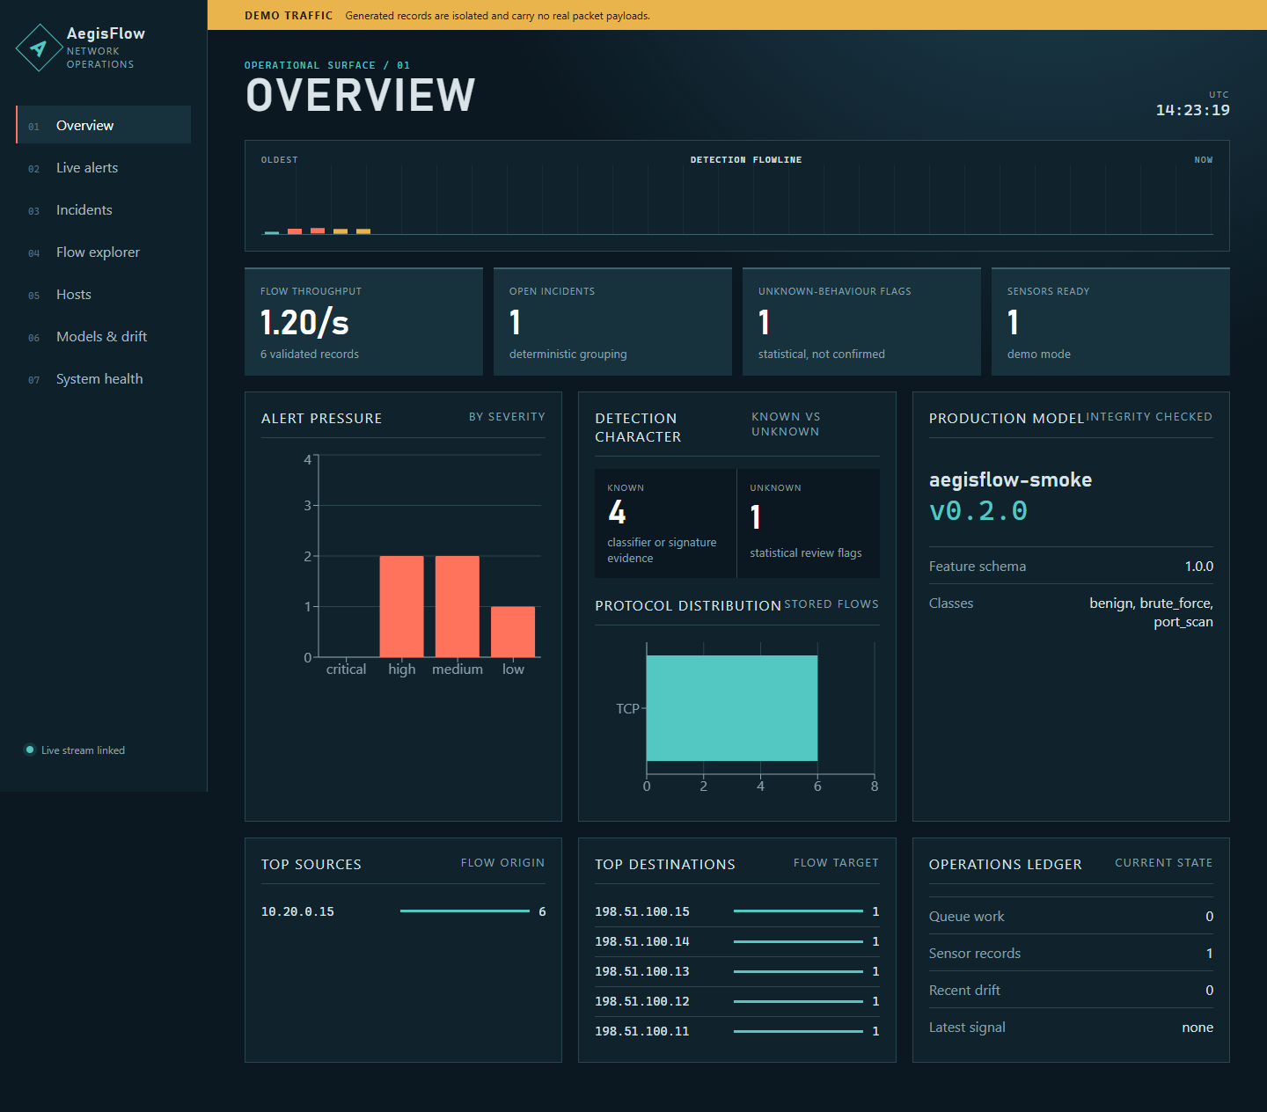Click the Queue work ledger row

(x=1071, y=916)
